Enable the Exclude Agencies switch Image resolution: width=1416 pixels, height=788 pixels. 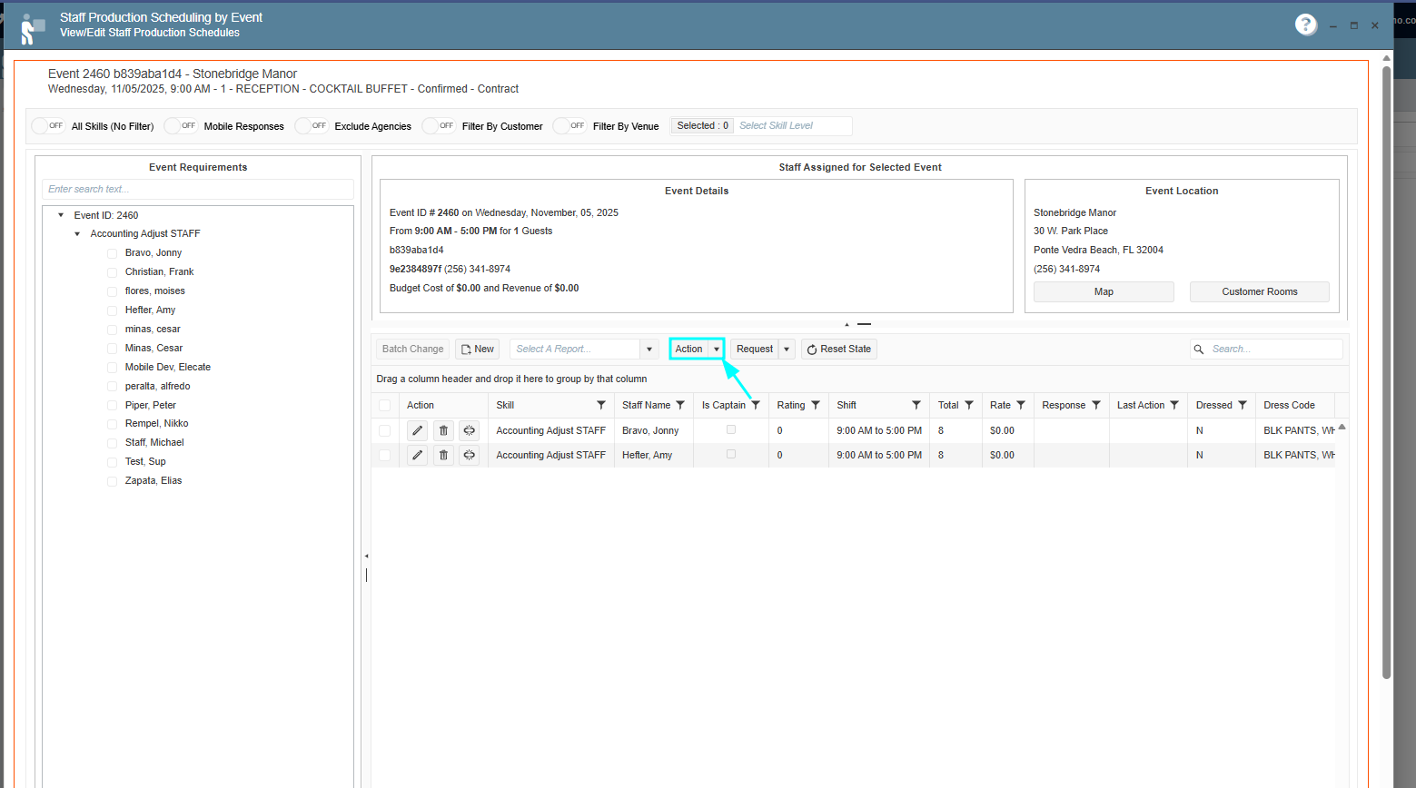[x=312, y=126]
